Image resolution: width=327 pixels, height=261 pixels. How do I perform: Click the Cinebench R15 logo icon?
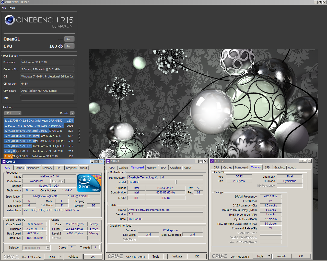coord(10,20)
